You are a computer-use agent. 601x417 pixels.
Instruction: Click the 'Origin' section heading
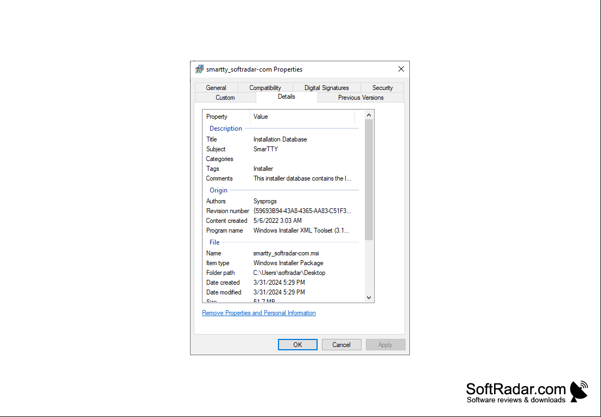click(x=218, y=190)
